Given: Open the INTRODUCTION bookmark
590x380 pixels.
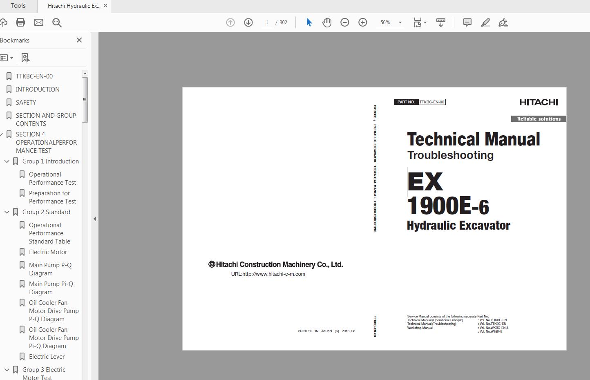Looking at the screenshot, I should pos(38,89).
